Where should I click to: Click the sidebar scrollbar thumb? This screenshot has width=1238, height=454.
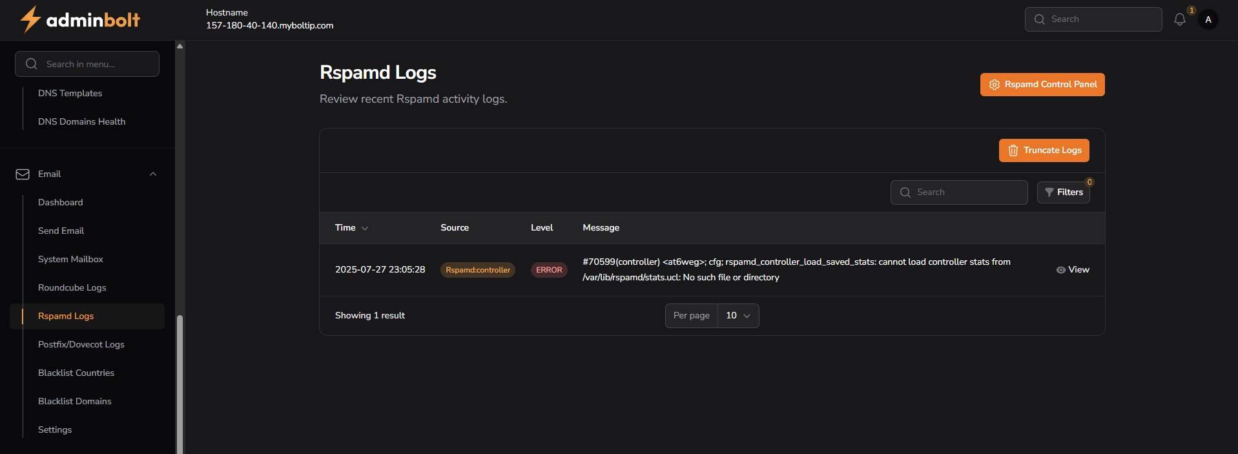[x=180, y=384]
